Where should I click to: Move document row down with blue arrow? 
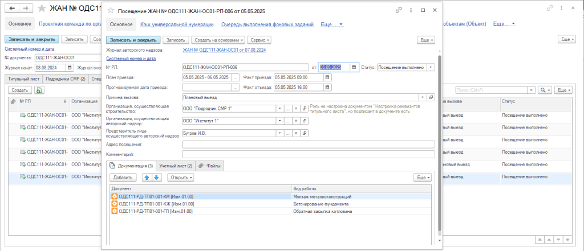point(156,178)
